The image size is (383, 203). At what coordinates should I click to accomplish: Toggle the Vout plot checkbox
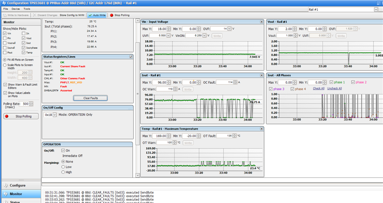point(24,38)
